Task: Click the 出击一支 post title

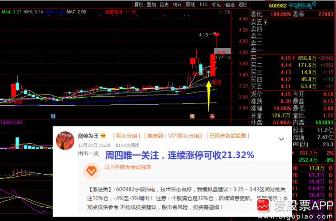Action: (88, 153)
